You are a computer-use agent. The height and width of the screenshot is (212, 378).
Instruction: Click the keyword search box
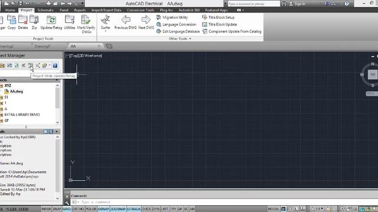(x=253, y=4)
